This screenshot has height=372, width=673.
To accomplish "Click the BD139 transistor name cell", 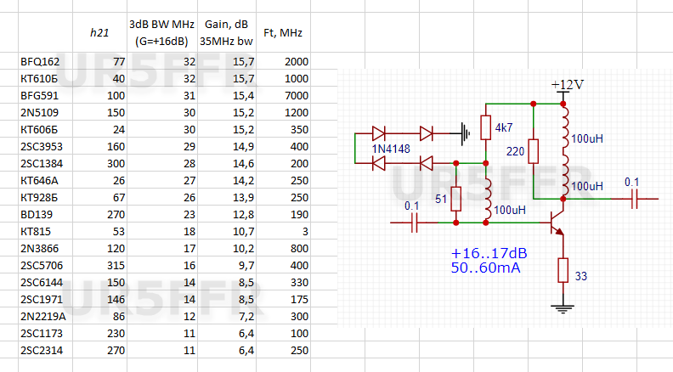I will [46, 215].
